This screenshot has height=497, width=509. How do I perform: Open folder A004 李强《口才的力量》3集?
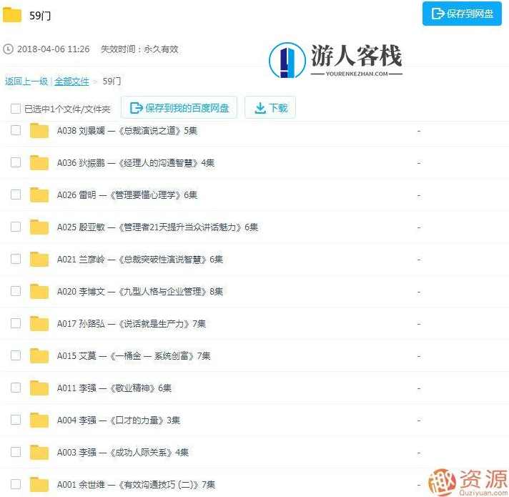(x=118, y=420)
